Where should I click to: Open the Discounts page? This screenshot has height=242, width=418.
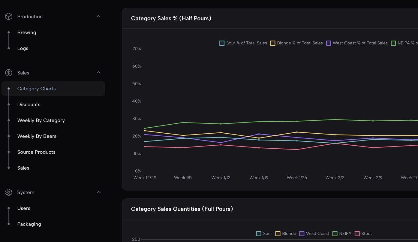point(29,104)
